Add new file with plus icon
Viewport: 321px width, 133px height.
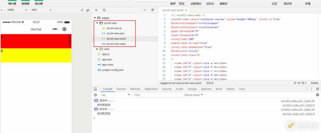point(96,10)
